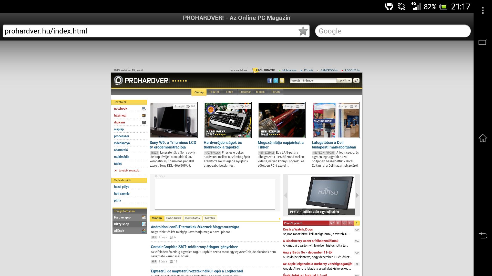Open the multimédia section
The height and width of the screenshot is (276, 492).
tap(121, 157)
